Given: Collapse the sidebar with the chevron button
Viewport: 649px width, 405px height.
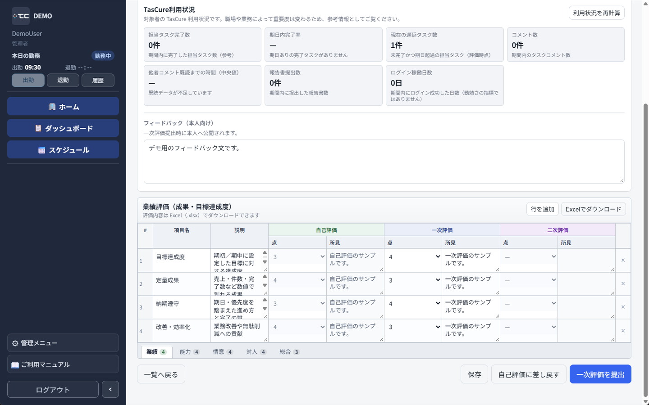Looking at the screenshot, I should (x=110, y=389).
